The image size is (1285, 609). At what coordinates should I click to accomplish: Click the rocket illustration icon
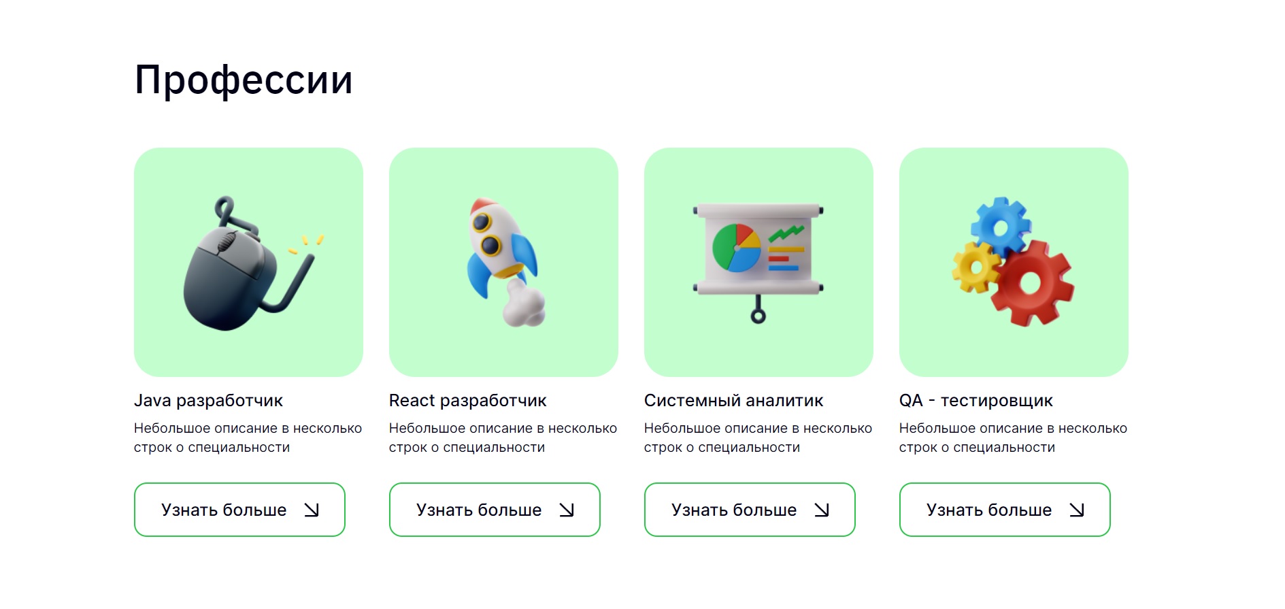click(505, 262)
